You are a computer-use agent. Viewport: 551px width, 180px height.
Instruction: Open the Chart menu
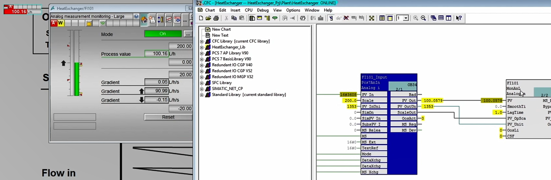coord(210,10)
